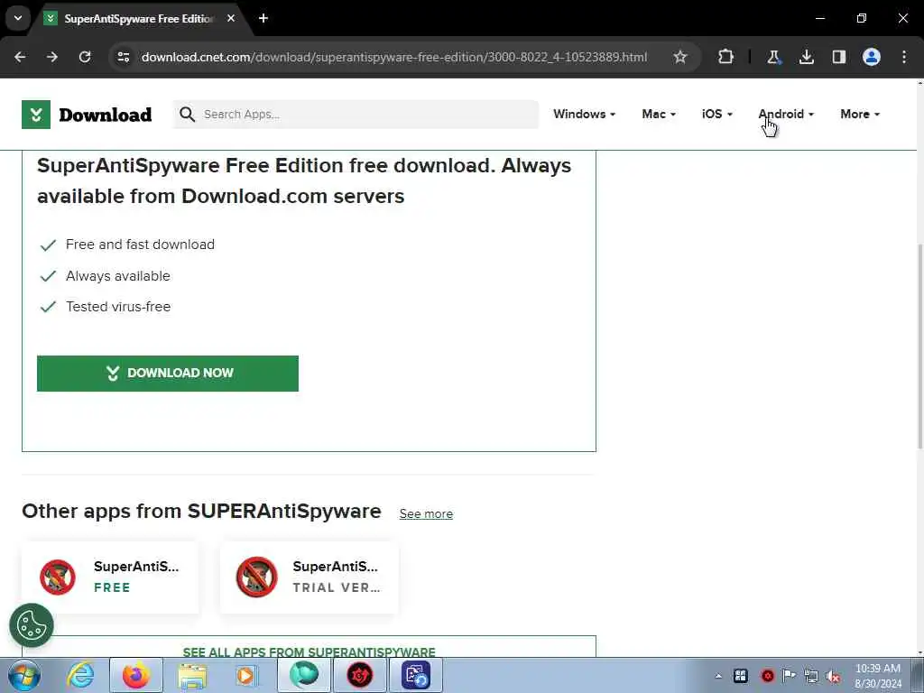924x693 pixels.
Task: Click the 'Always available' text
Action: click(x=118, y=276)
